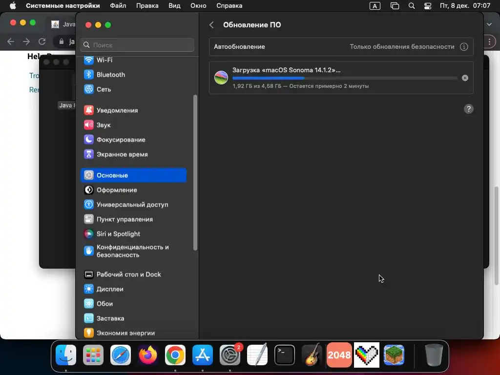Open Terminal from the Dock
Viewport: 500px width, 375px height.
[x=285, y=355]
